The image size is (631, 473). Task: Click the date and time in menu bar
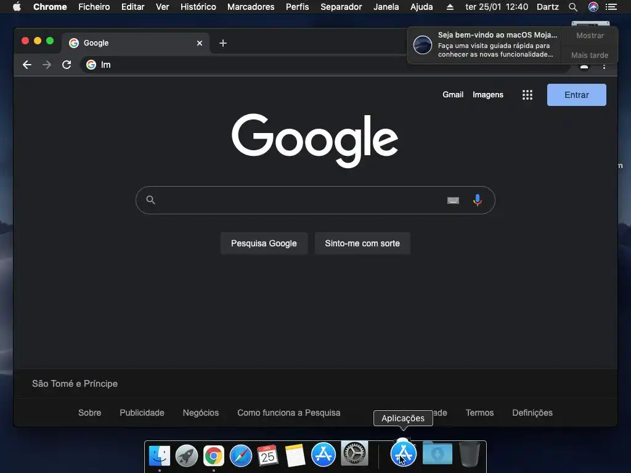coord(497,7)
